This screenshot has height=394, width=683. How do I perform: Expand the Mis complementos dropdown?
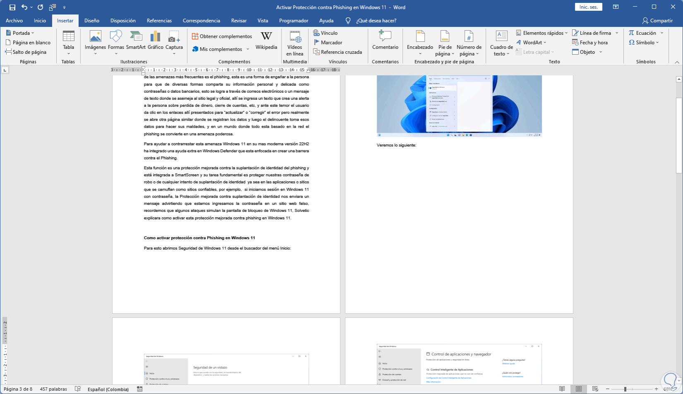248,49
